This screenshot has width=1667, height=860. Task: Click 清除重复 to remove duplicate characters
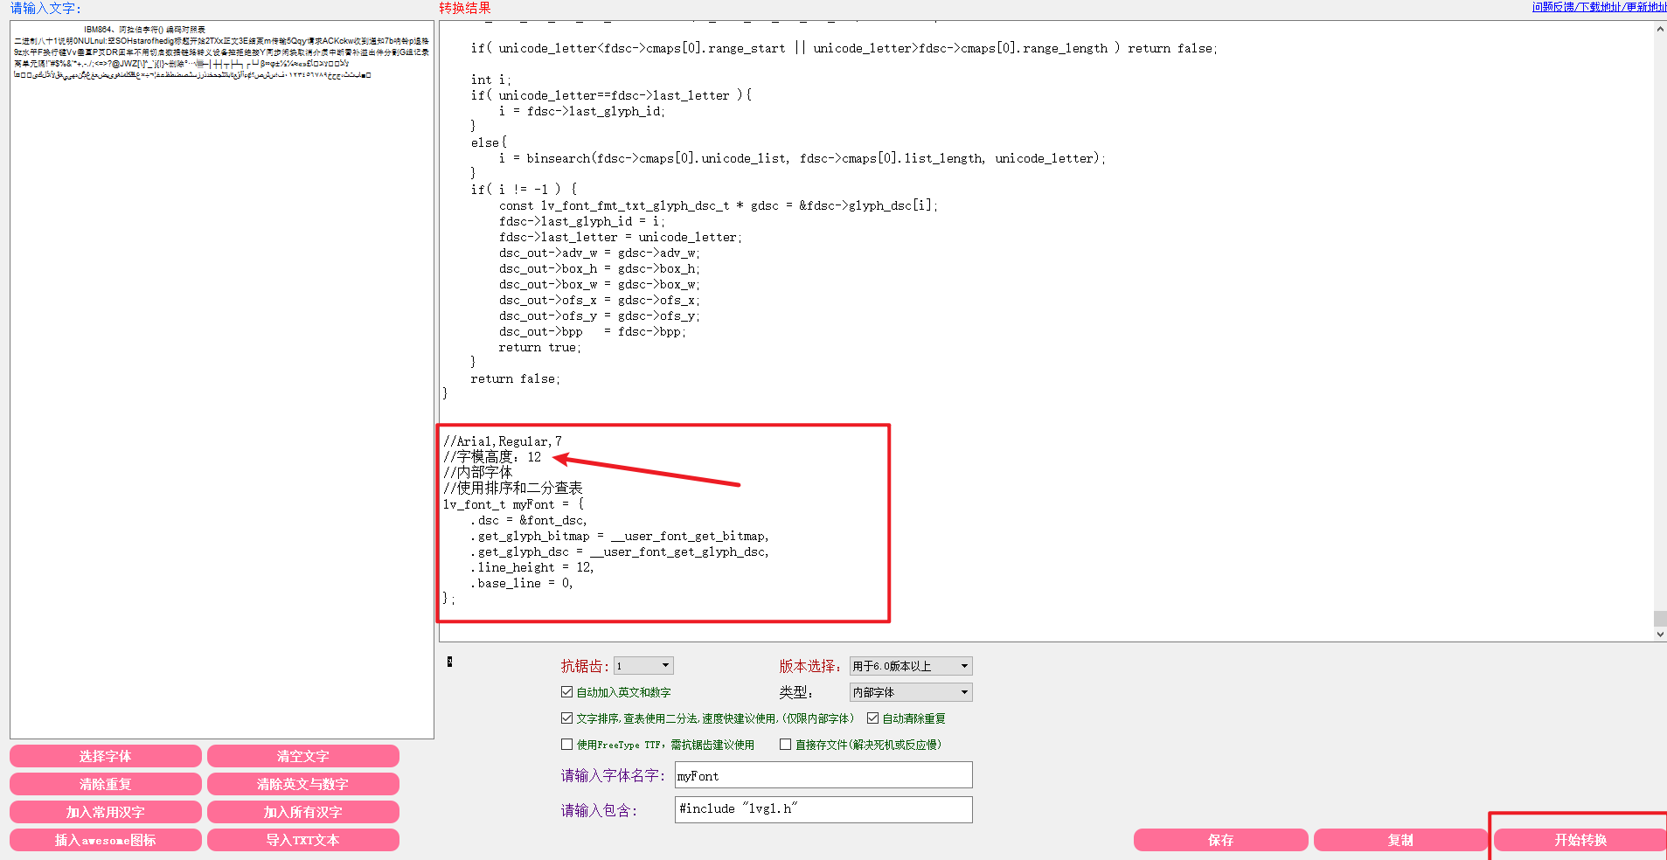(106, 784)
